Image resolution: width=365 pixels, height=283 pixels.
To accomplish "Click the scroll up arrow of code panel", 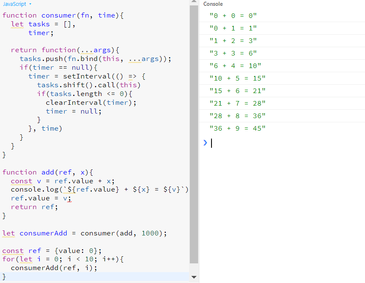I will pos(194,1).
